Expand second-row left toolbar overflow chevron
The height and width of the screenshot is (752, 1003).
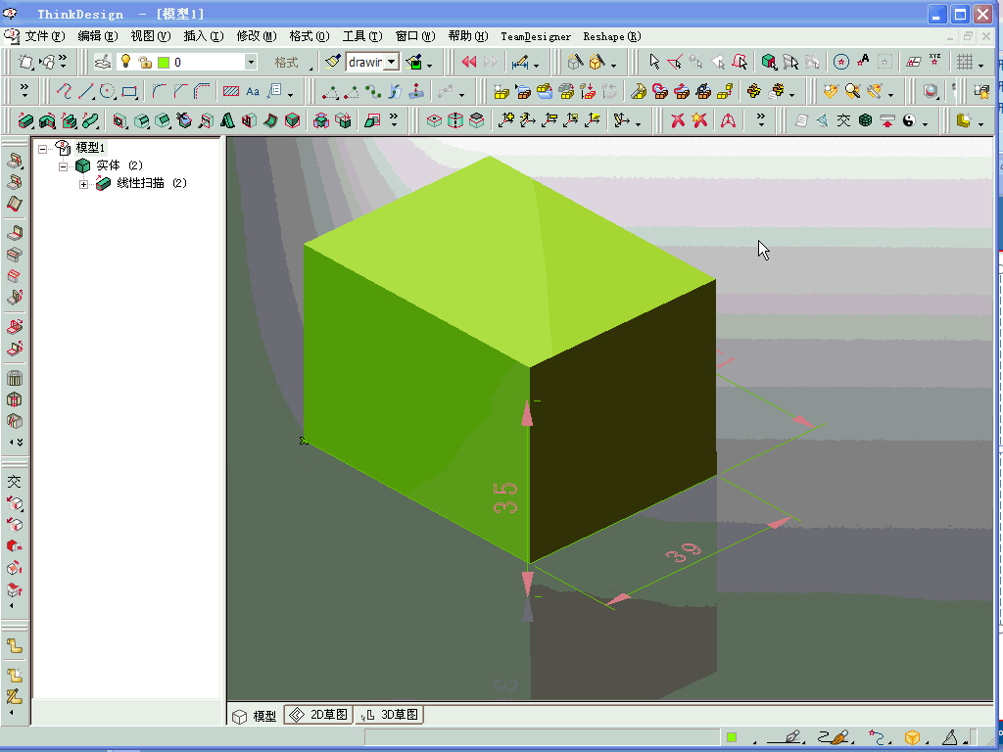[24, 90]
